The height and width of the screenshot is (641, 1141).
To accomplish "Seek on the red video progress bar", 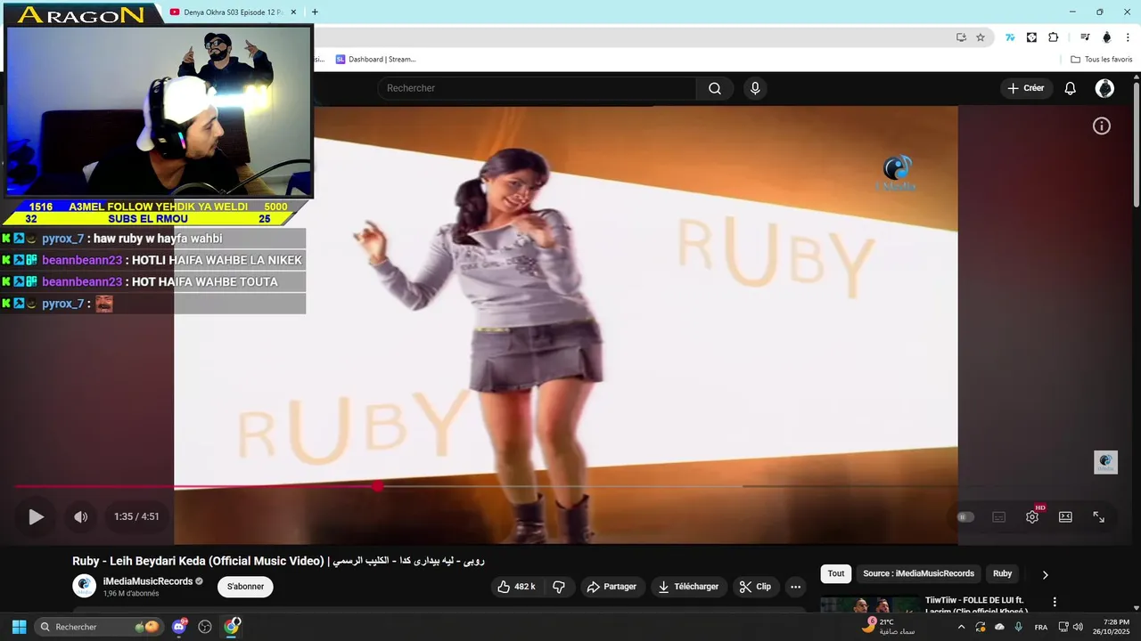I will click(x=196, y=486).
